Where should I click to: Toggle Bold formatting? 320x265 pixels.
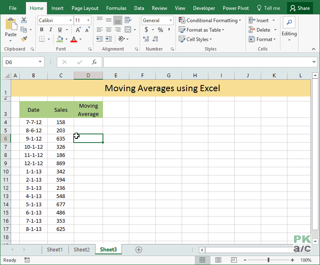42,30
